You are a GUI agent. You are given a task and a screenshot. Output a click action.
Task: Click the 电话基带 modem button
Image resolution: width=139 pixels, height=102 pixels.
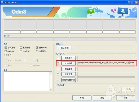click(x=68, y=69)
